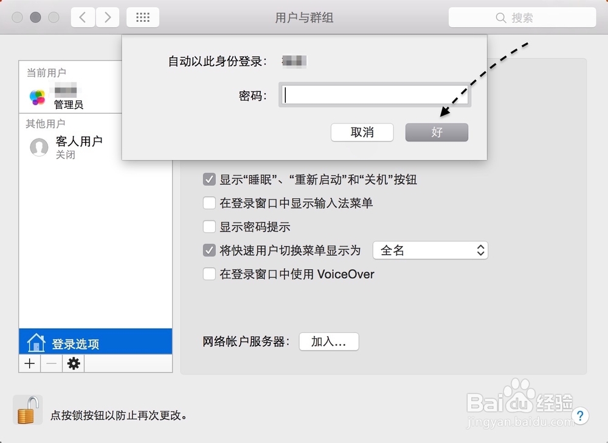This screenshot has width=608, height=443.
Task: Enable 在登录窗口中使用 VoiceOver
Action: [210, 274]
